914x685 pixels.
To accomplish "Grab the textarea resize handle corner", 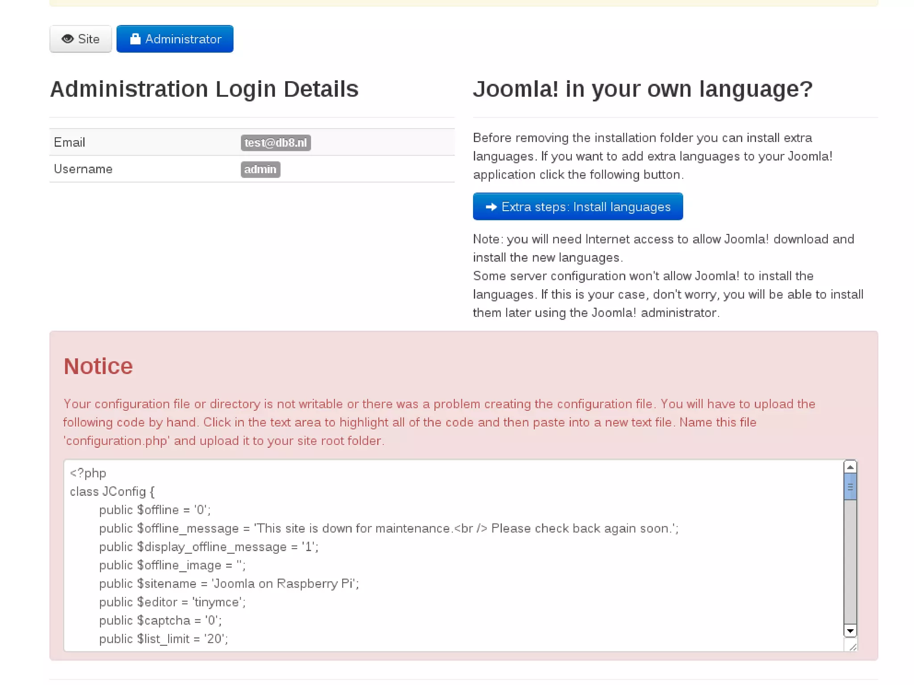I will [852, 647].
